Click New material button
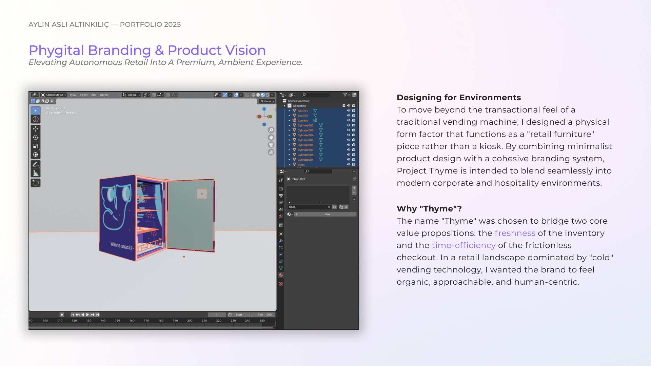 pyautogui.click(x=327, y=214)
